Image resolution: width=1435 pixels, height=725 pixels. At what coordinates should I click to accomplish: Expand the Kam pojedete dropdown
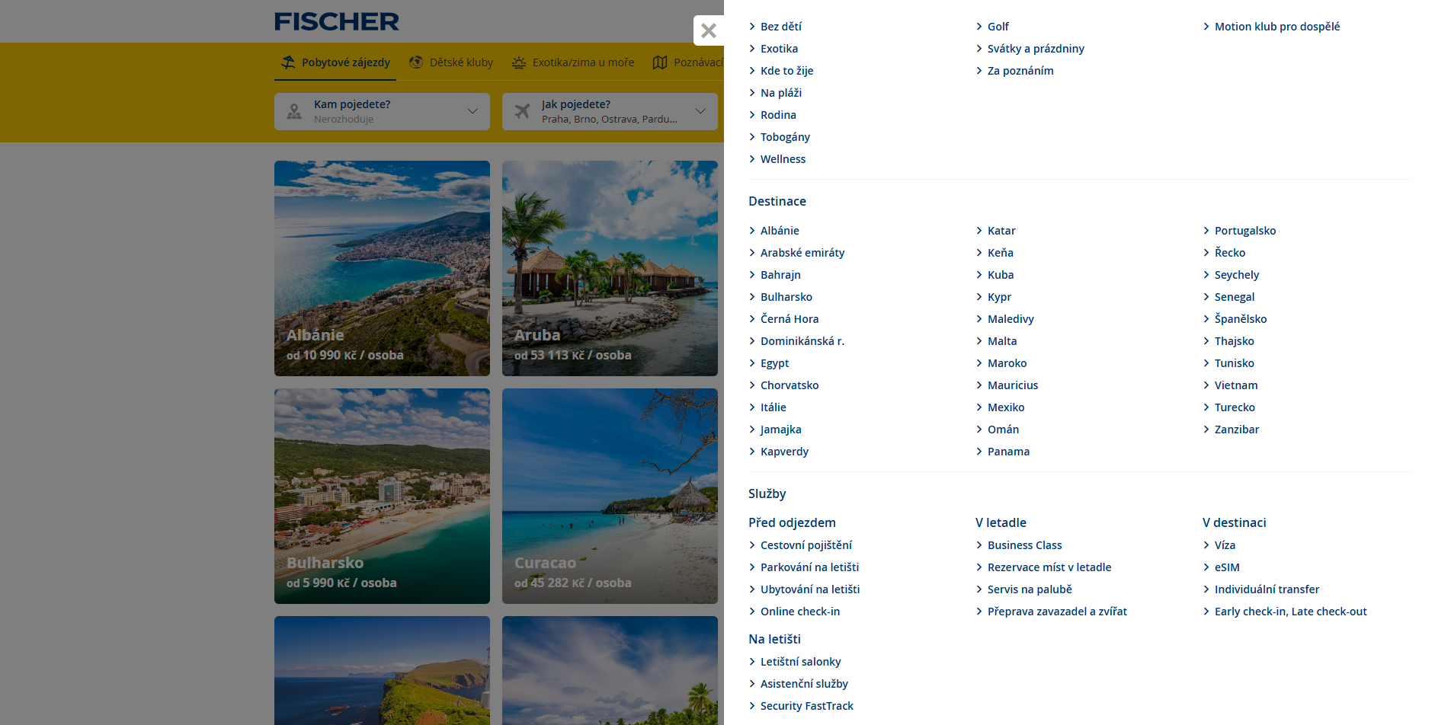[x=382, y=111]
